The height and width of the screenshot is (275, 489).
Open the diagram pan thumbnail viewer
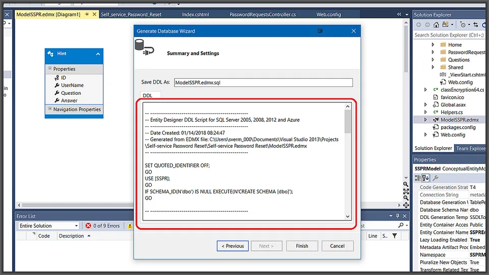pyautogui.click(x=406, y=205)
